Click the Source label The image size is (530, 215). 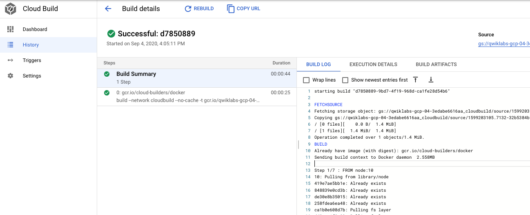(486, 35)
